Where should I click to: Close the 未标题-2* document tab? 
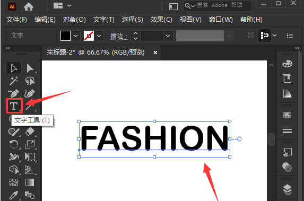[x=155, y=53]
